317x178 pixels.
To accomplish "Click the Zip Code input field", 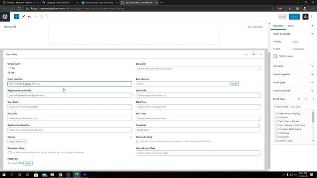I will (198, 69).
